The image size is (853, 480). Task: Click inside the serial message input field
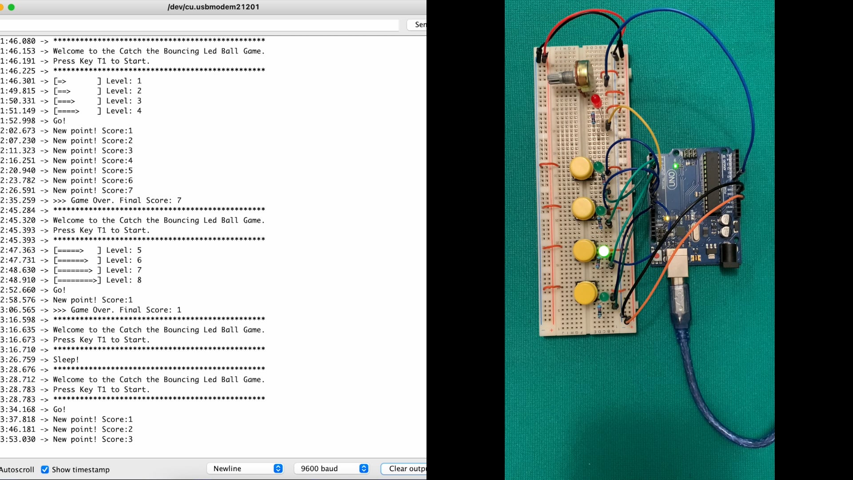point(199,25)
